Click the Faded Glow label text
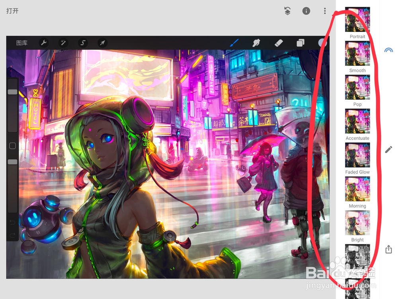This screenshot has height=299, width=398. [357, 172]
